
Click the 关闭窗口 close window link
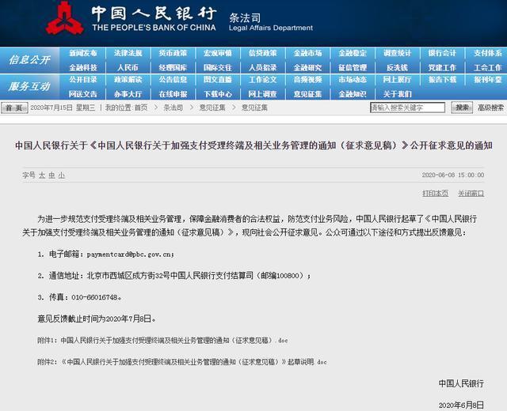(471, 193)
